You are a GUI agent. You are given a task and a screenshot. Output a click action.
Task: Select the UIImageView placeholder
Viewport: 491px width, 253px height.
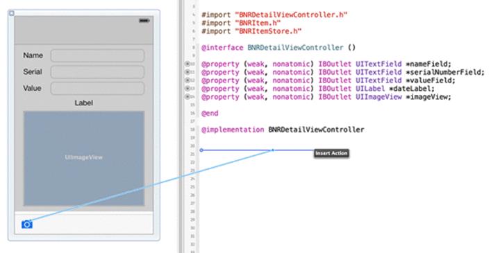tap(84, 158)
